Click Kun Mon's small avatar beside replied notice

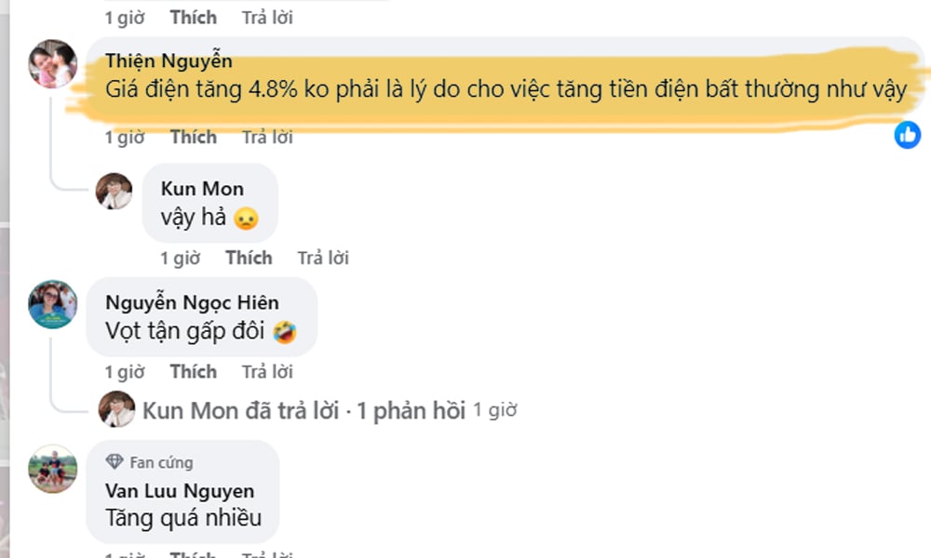(116, 409)
